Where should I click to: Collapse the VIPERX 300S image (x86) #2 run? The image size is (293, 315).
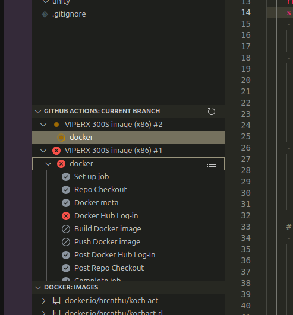click(x=43, y=125)
